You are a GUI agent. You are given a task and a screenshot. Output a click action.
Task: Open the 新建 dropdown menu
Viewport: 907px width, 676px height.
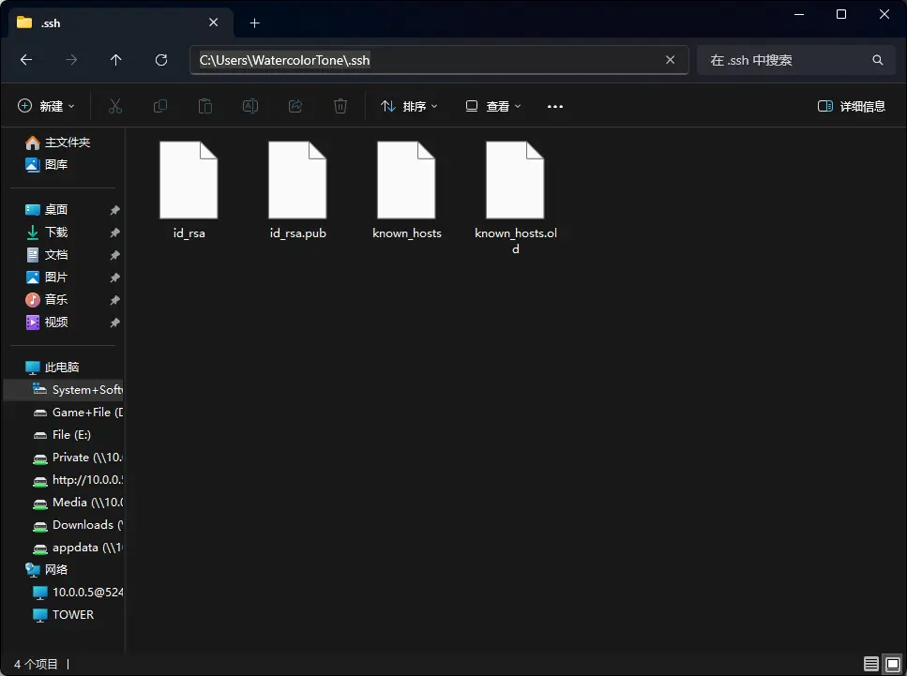tap(47, 106)
